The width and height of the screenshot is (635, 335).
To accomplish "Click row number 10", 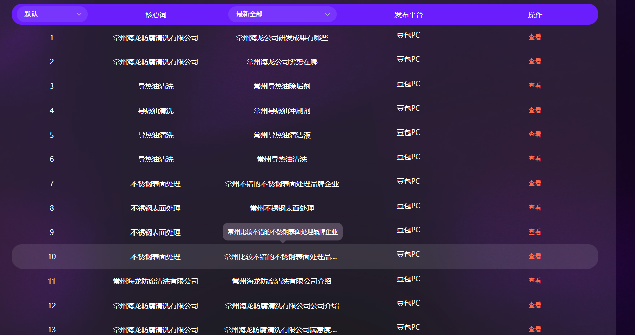I will click(x=52, y=257).
